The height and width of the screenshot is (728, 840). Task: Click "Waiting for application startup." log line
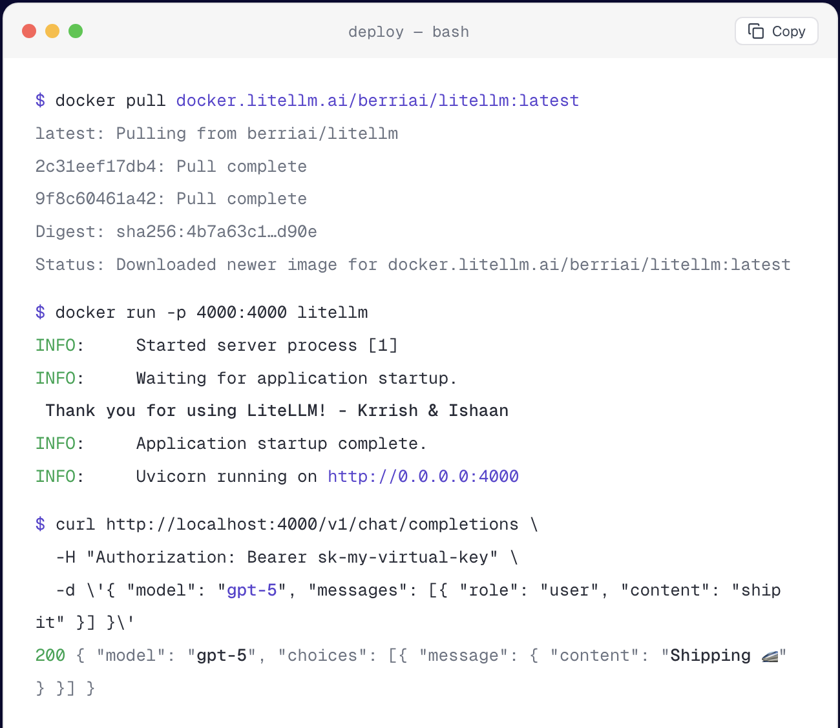click(297, 379)
